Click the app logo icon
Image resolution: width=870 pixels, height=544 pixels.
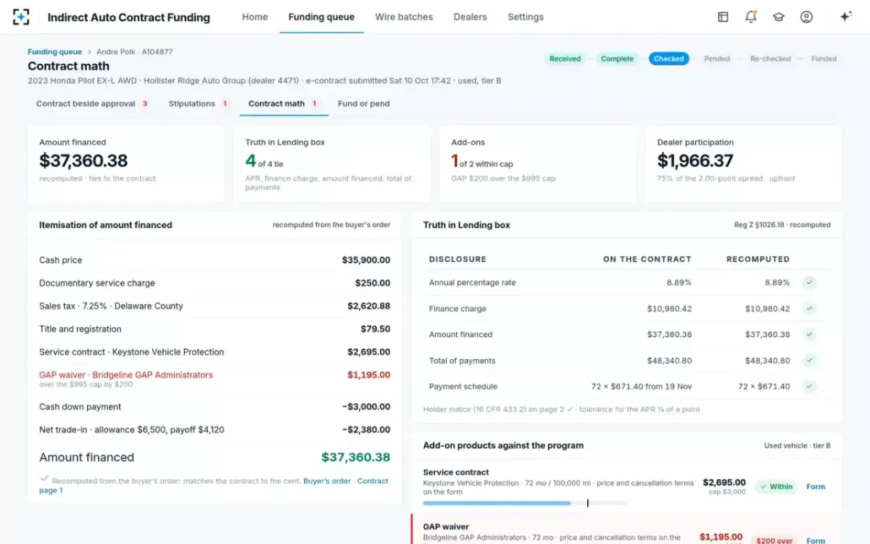click(22, 17)
